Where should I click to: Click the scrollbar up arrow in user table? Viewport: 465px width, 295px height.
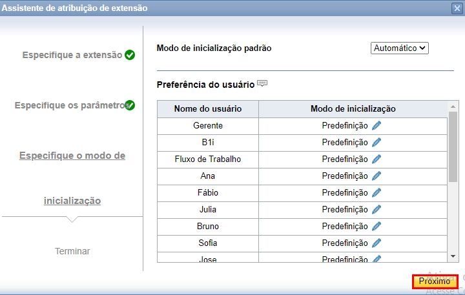(x=453, y=107)
